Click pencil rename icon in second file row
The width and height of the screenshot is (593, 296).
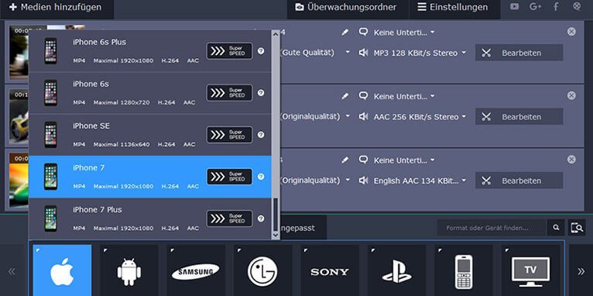[x=345, y=96]
